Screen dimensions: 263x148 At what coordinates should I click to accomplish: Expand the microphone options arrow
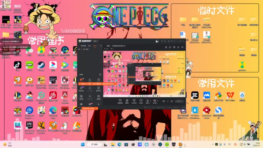[x=150, y=101]
